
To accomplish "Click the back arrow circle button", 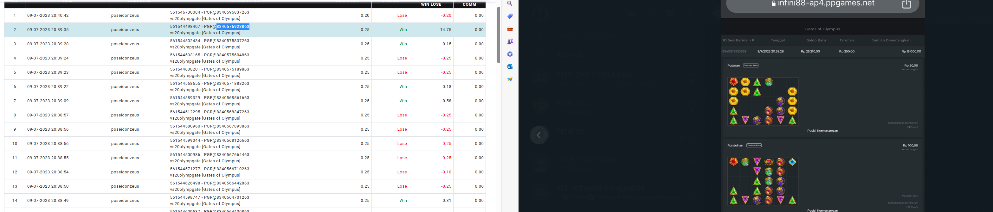I will point(538,135).
